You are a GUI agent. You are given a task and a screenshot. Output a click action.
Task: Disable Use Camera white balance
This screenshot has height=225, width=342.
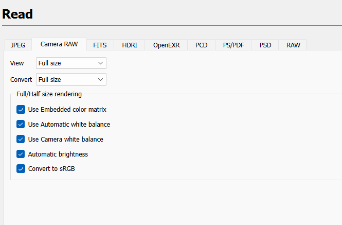(x=21, y=139)
